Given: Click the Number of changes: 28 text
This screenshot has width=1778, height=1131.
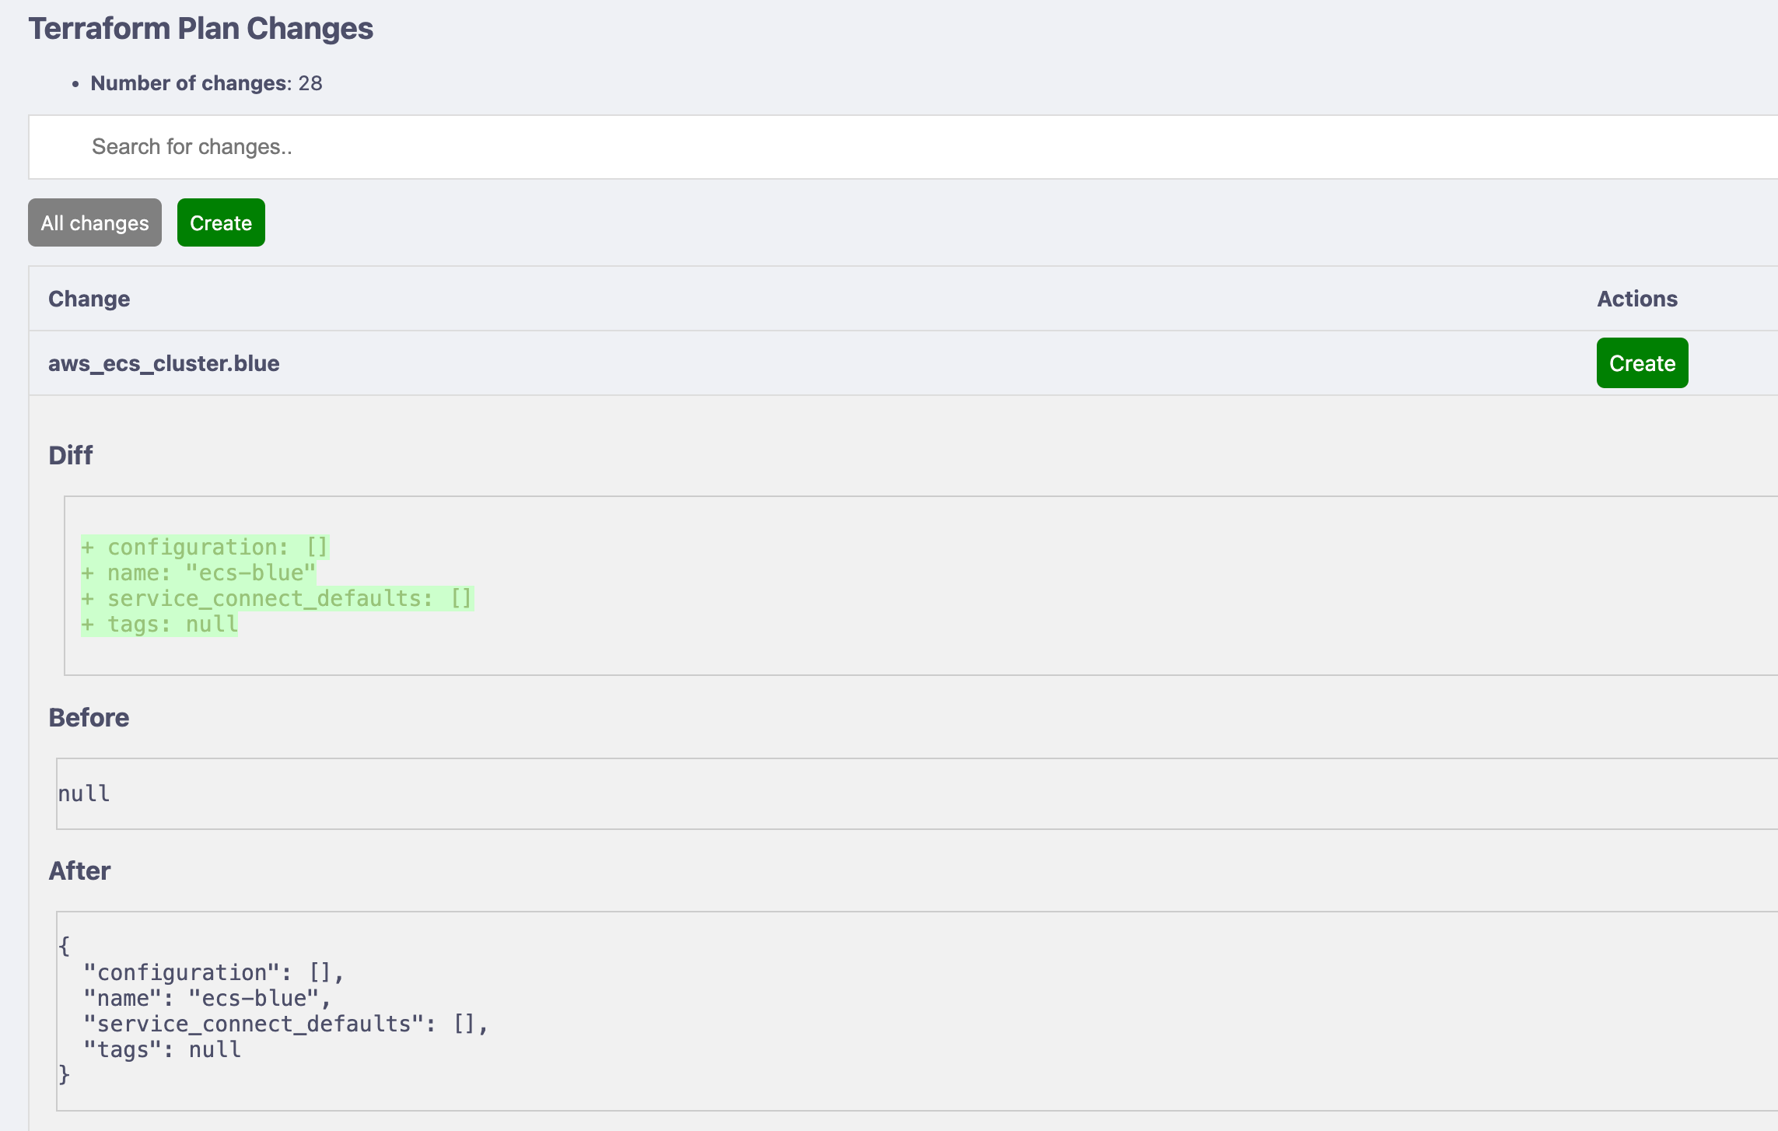Looking at the screenshot, I should click(206, 83).
